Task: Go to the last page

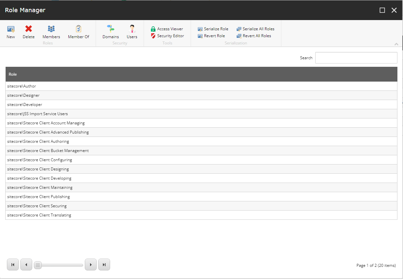Action: click(104, 265)
